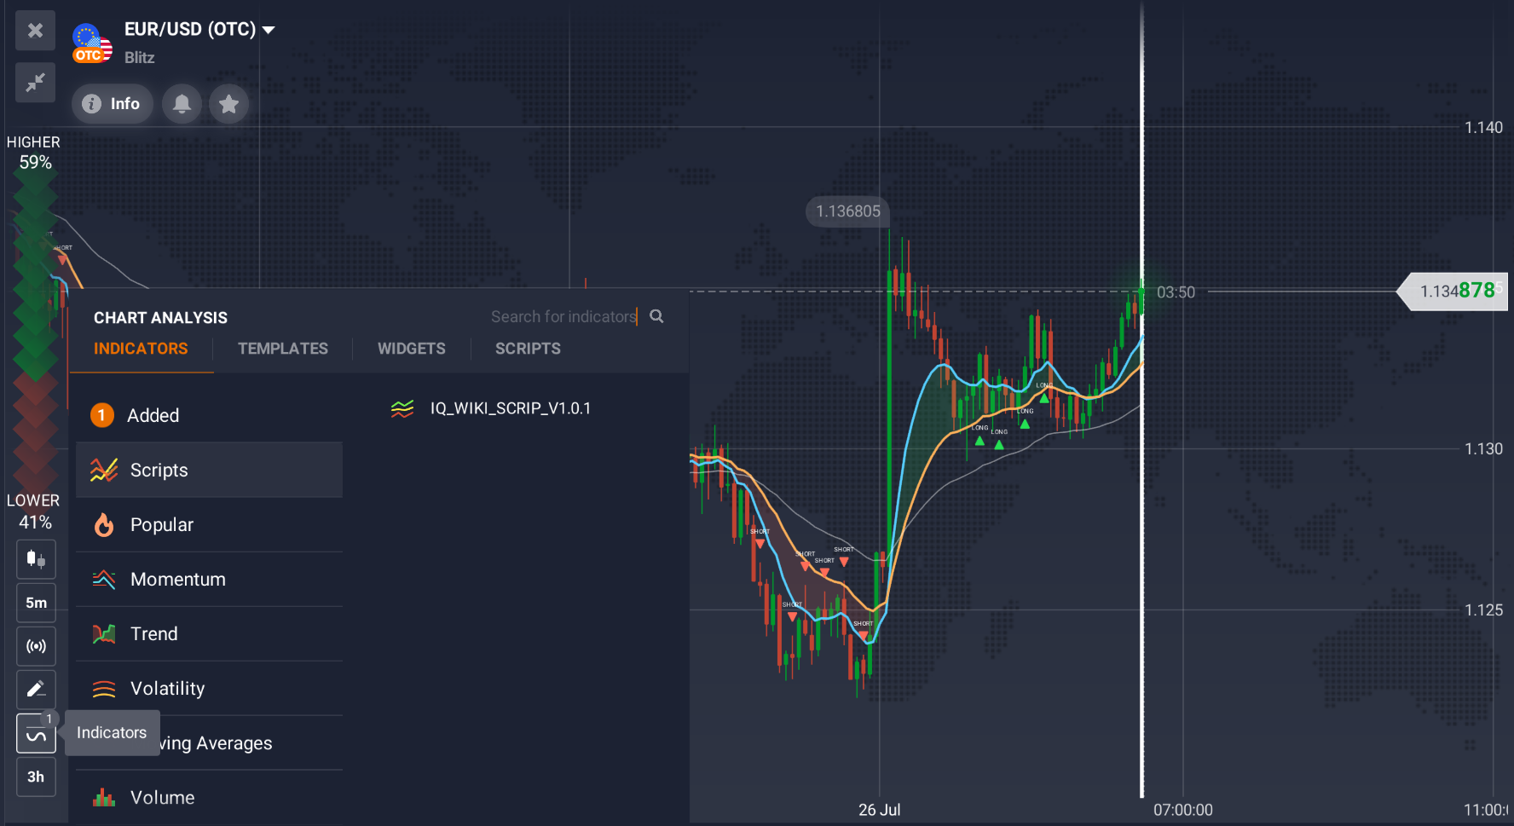The height and width of the screenshot is (826, 1514).
Task: Click the HIGHER 59% sentiment label
Action: (34, 153)
